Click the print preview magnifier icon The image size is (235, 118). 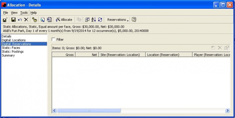point(42,20)
